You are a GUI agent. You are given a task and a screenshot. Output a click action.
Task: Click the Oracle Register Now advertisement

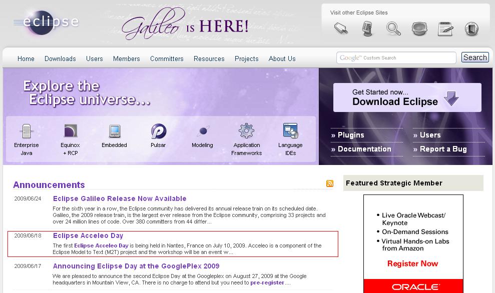tap(413, 263)
